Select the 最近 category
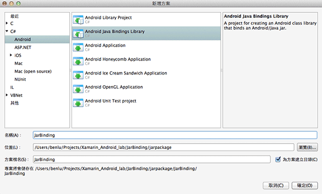This screenshot has height=194, width=322. point(14,16)
